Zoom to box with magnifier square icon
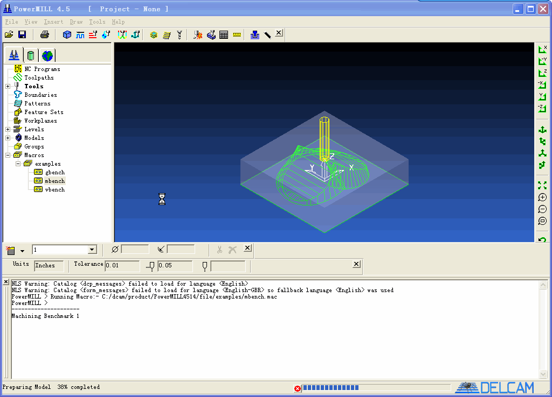Image resolution: width=552 pixels, height=397 pixels. (542, 221)
